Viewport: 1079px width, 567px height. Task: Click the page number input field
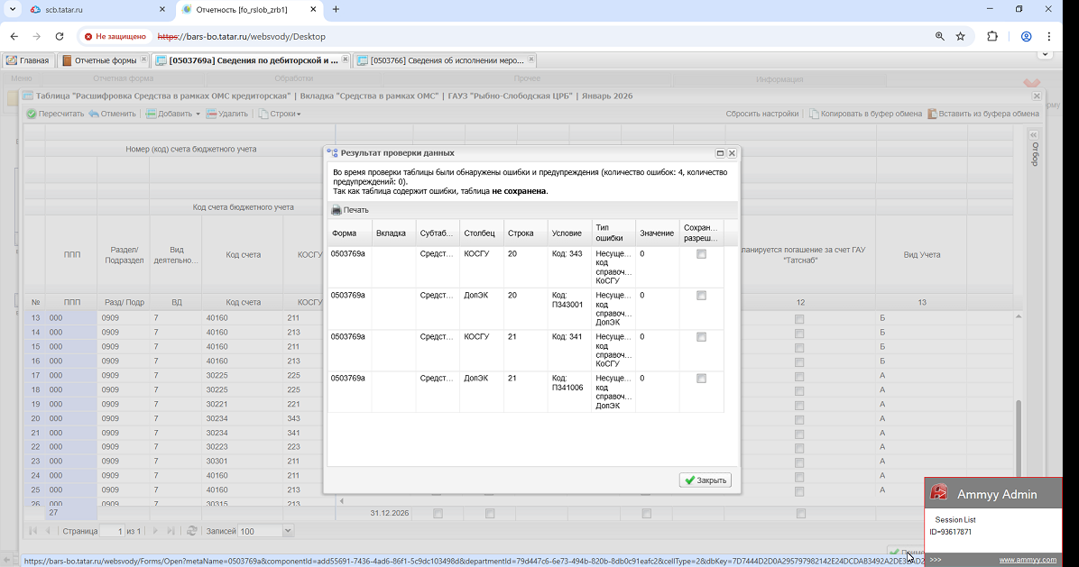click(x=112, y=531)
